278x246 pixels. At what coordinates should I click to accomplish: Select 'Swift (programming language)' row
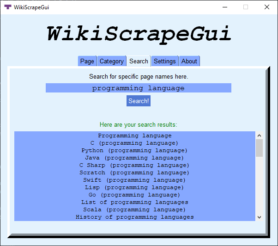click(135, 180)
